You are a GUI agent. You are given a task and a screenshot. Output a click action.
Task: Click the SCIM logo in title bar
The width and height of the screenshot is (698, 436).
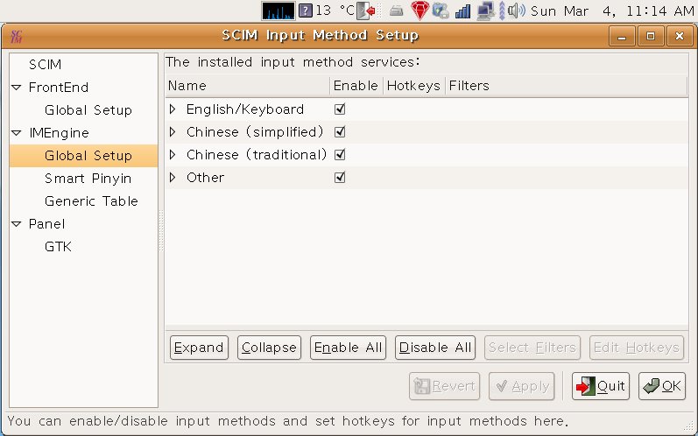(17, 37)
